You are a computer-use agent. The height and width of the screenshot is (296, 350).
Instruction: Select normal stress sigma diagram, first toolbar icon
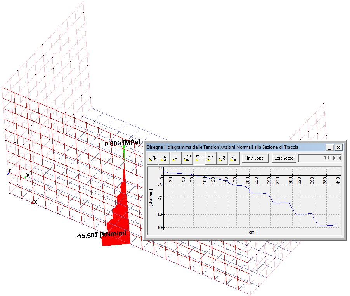point(152,158)
